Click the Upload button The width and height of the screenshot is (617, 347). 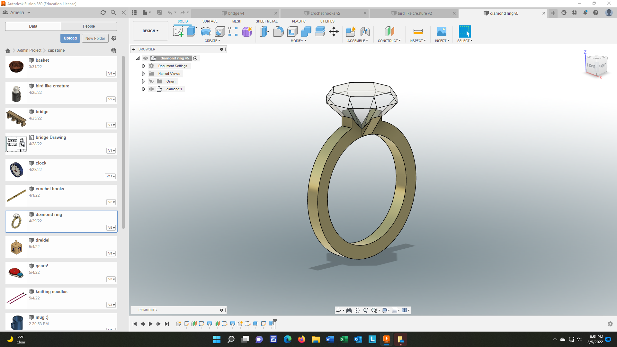click(x=70, y=38)
